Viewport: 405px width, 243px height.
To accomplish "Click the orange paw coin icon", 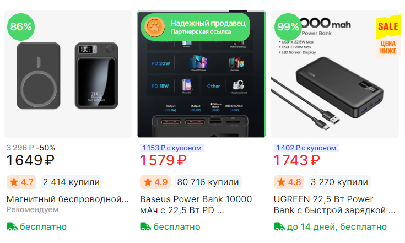I will [x=154, y=27].
